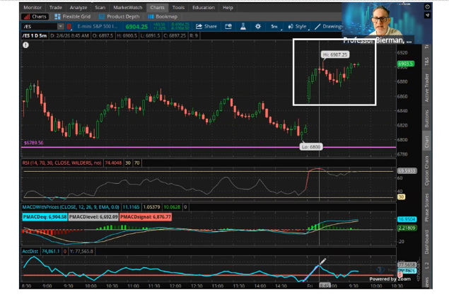Click the clock icon at top right
The height and width of the screenshot is (297, 449).
[x=427, y=7]
